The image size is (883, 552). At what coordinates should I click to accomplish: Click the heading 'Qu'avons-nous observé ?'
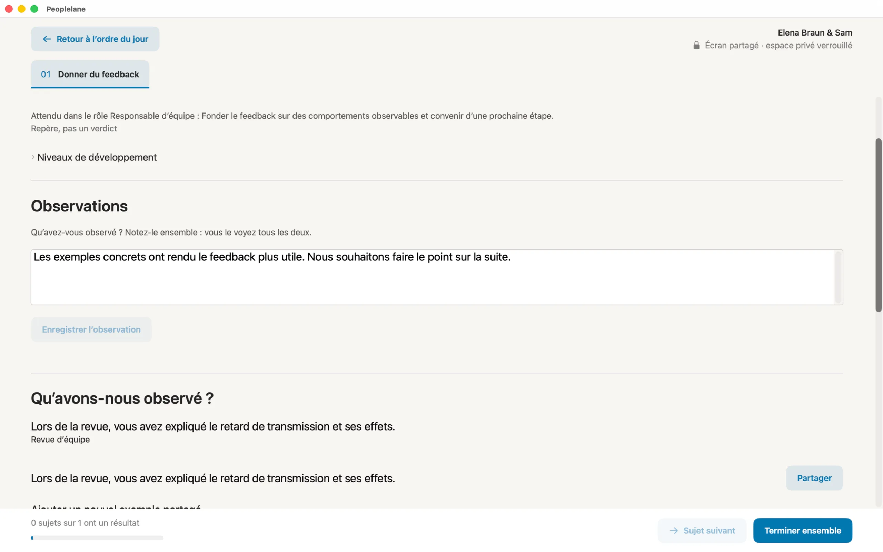122,398
